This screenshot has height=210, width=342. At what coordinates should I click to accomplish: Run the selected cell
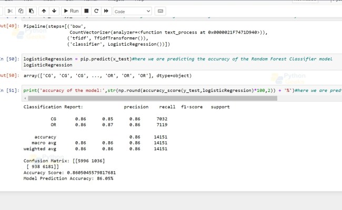[x=72, y=11]
